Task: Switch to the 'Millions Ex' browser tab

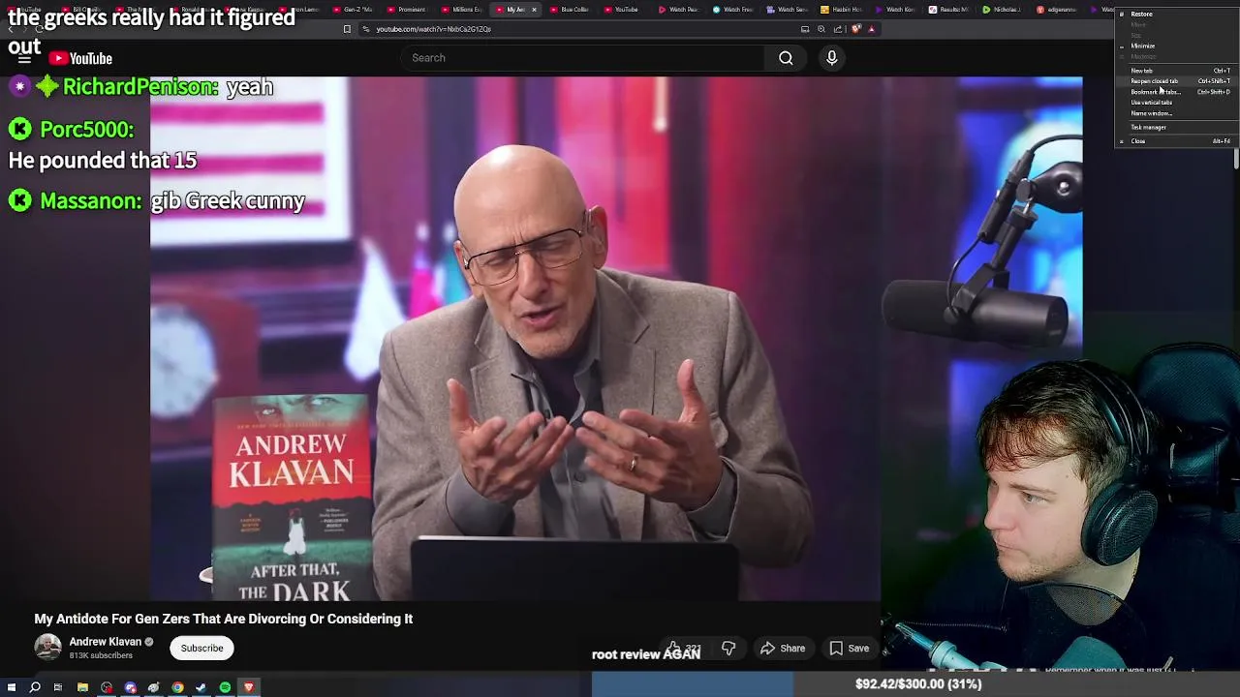Action: click(x=462, y=10)
